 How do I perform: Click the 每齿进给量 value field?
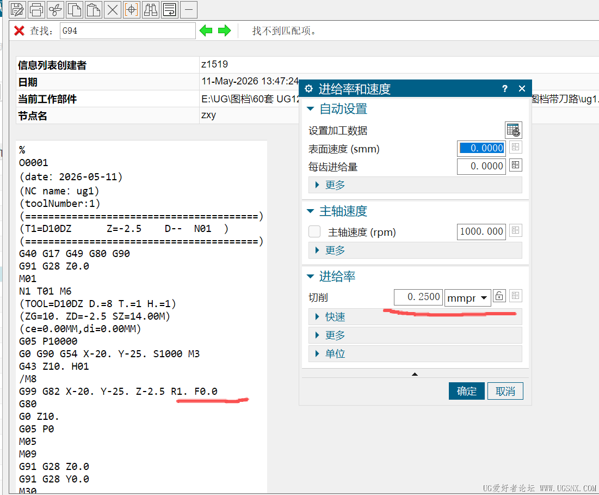(x=481, y=166)
